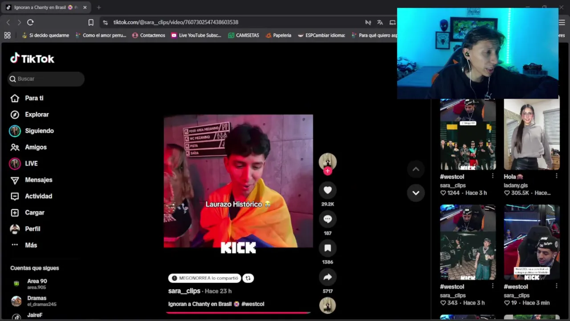This screenshot has height=321, width=570.
Task: Follow the creator with plus badge
Action: (328, 171)
